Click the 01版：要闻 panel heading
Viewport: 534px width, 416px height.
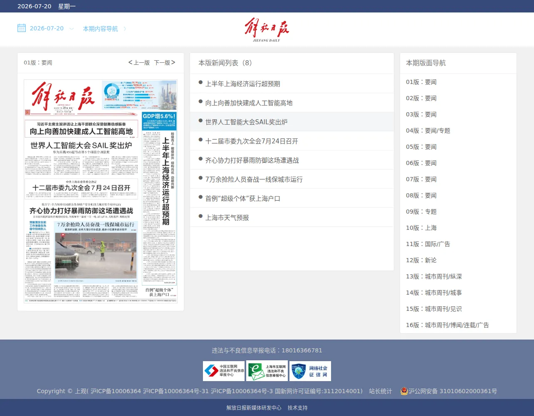(x=38, y=63)
